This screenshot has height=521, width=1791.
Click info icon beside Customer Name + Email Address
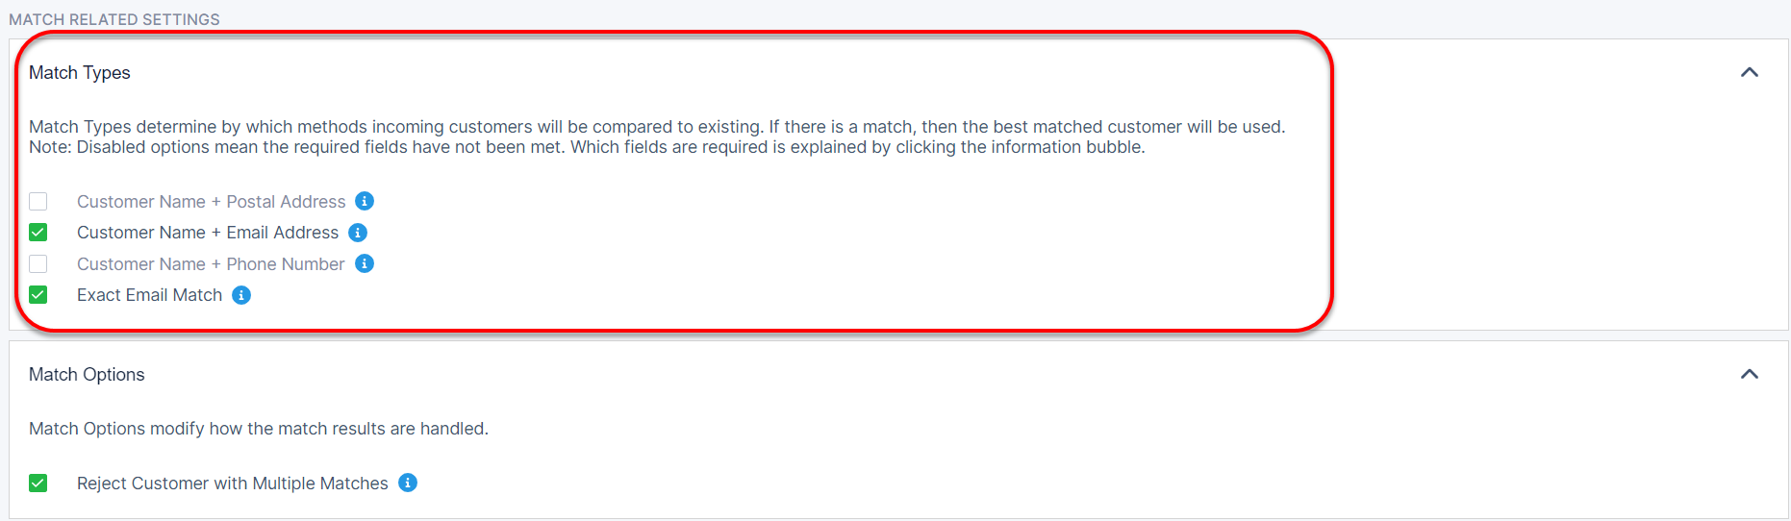(x=358, y=233)
